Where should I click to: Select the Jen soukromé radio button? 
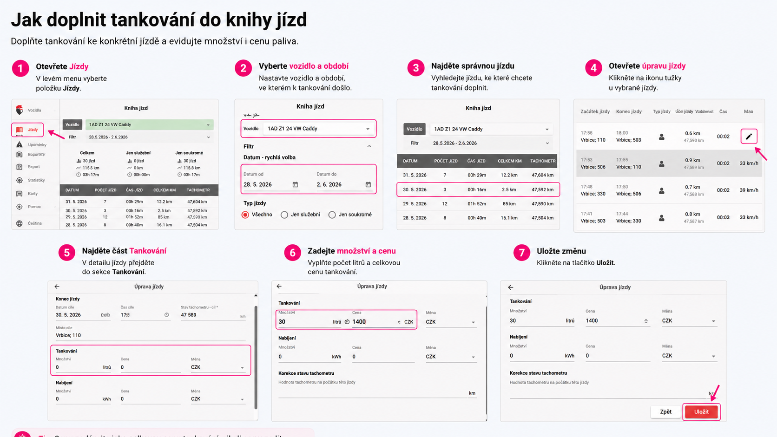click(332, 215)
